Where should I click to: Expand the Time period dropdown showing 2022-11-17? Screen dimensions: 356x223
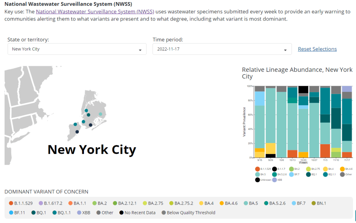[222, 49]
